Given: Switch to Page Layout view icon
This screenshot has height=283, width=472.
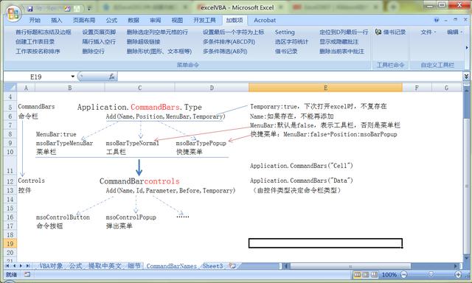Looking at the screenshot, I should point(366,275).
